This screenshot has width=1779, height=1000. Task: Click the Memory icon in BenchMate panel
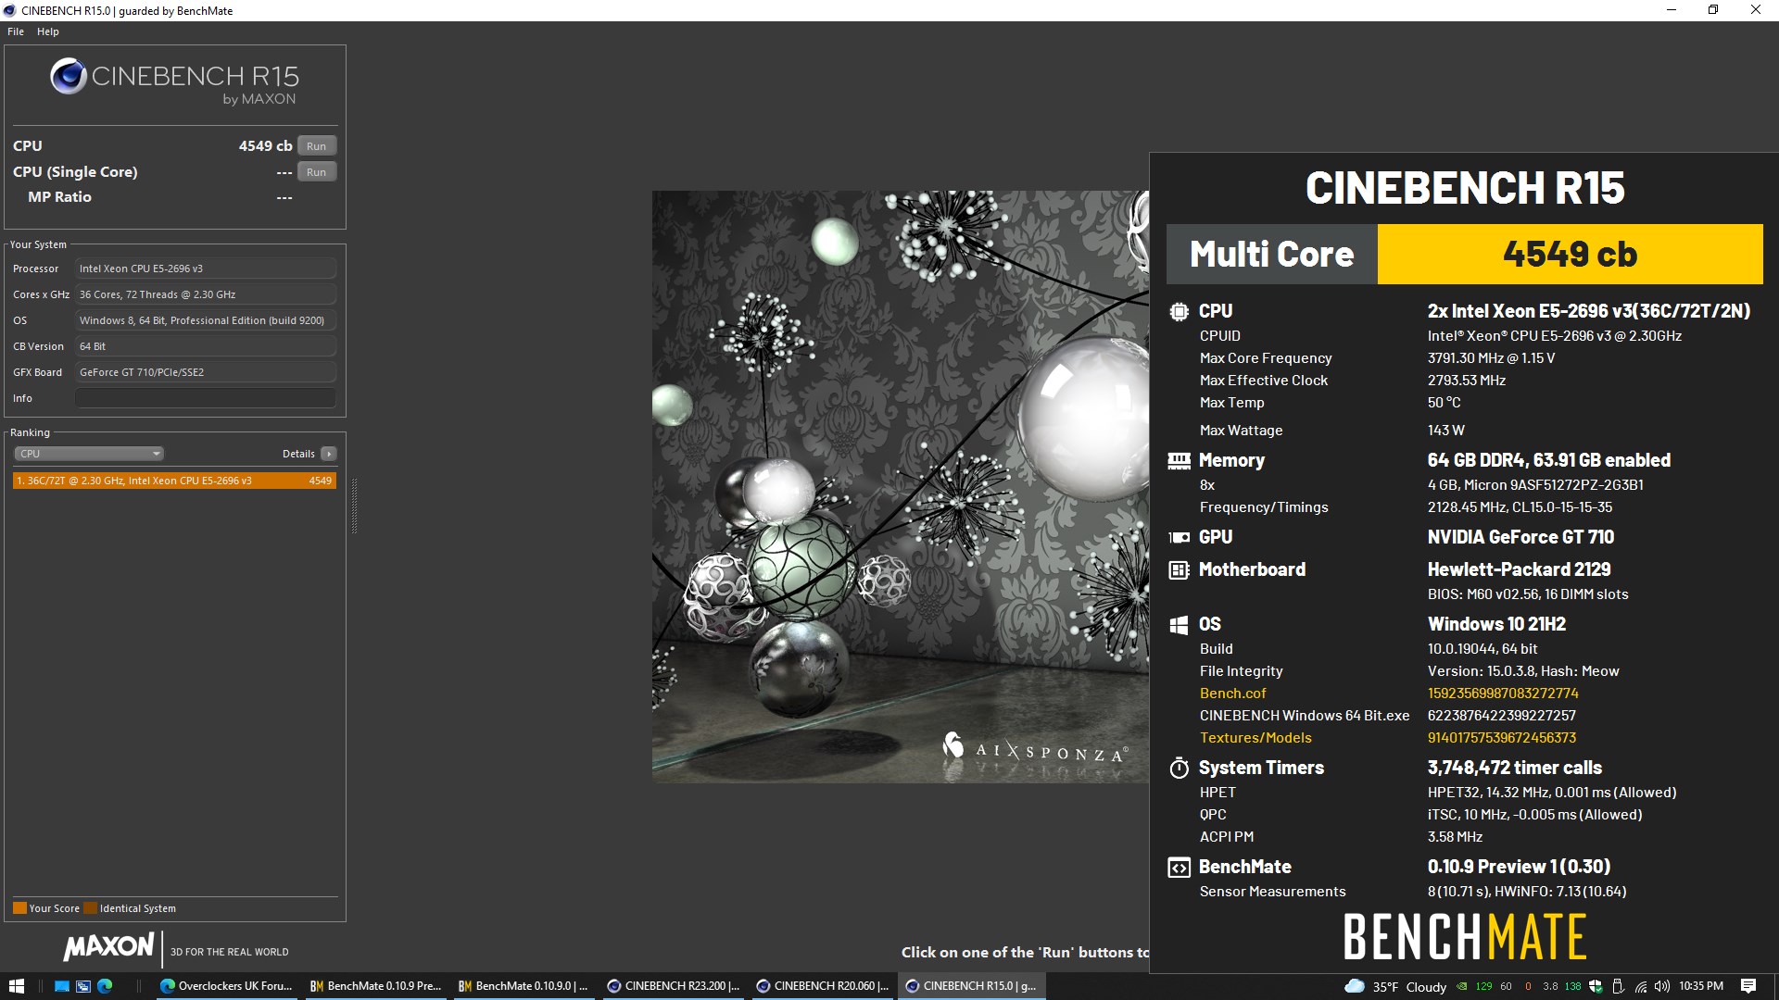pyautogui.click(x=1179, y=460)
